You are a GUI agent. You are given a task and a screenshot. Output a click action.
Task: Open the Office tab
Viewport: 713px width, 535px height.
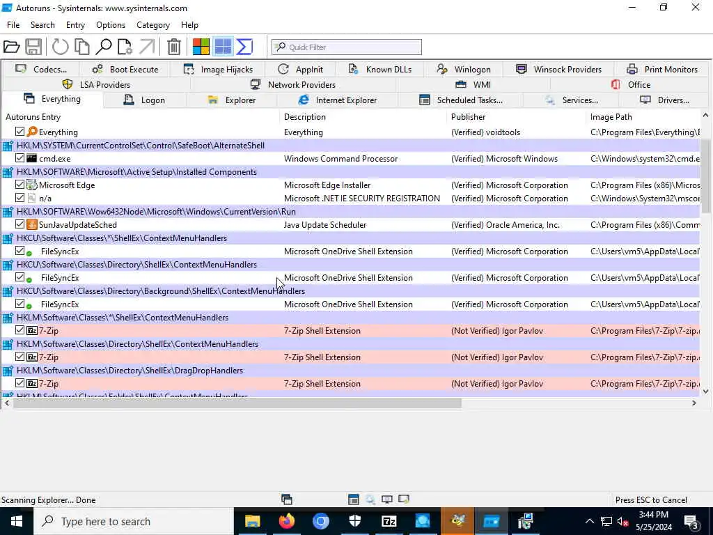click(x=630, y=84)
